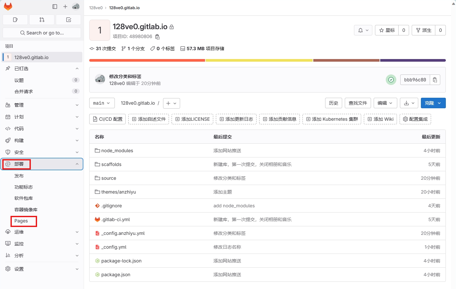
Task: Click the yellow language bar segment
Action: click(259, 60)
